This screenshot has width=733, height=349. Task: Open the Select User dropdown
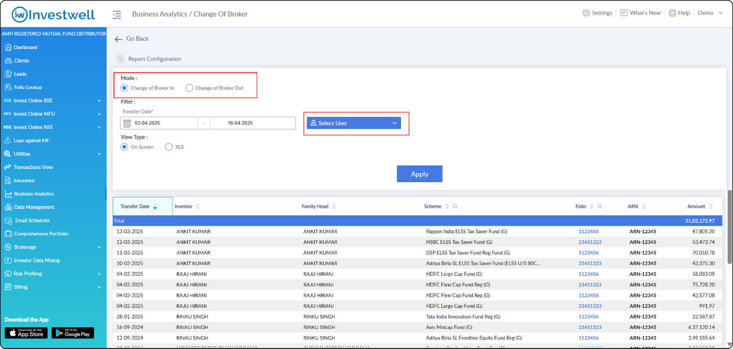pyautogui.click(x=354, y=123)
